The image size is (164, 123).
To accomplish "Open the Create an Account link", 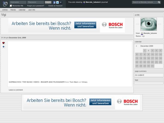I will pyautogui.click(x=55, y=6).
